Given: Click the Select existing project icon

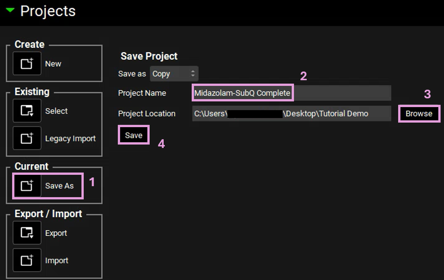Looking at the screenshot, I should (27, 111).
